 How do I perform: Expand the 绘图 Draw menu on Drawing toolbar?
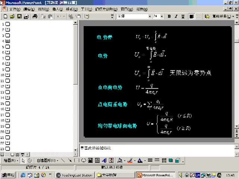(x=11, y=160)
